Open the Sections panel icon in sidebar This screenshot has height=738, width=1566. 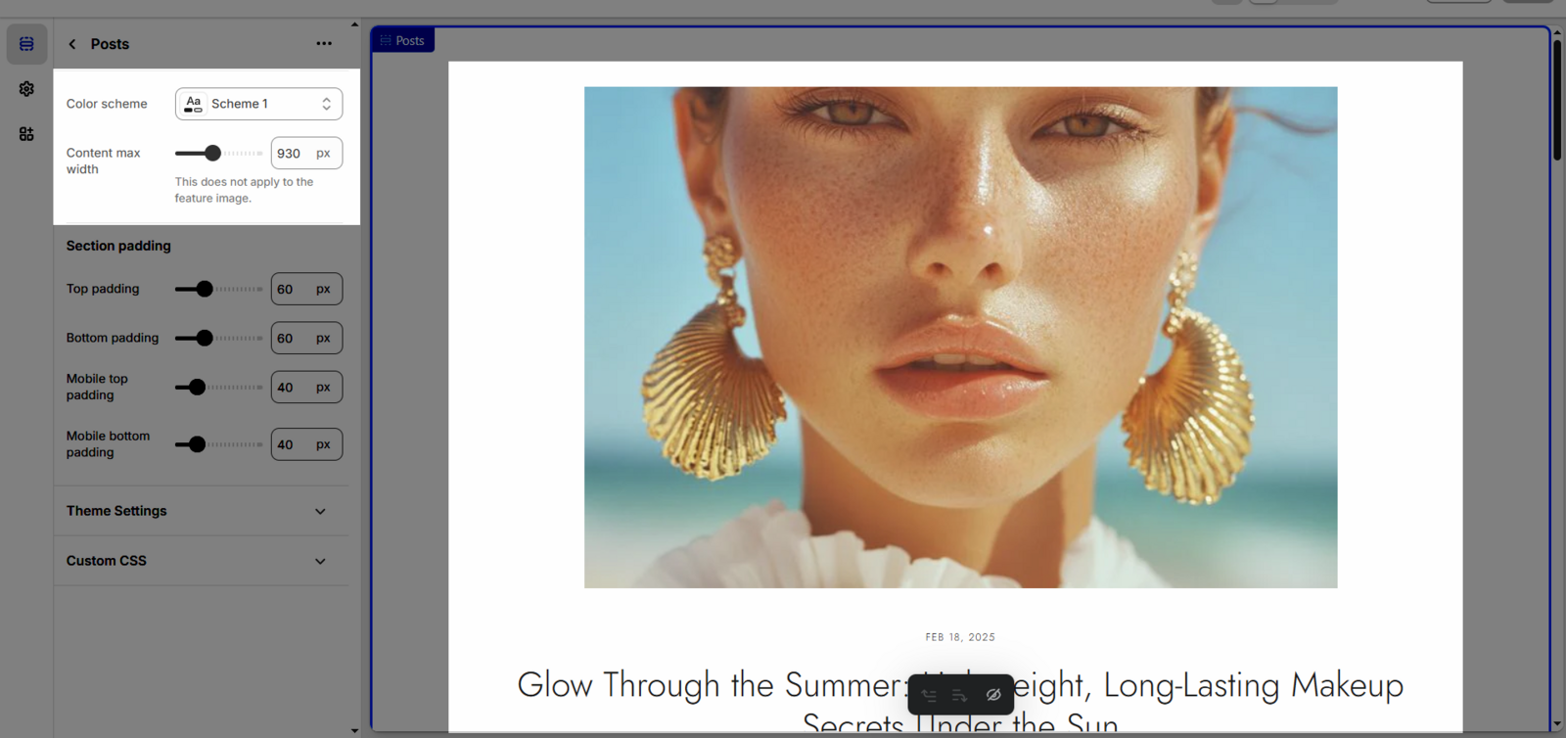pos(26,44)
